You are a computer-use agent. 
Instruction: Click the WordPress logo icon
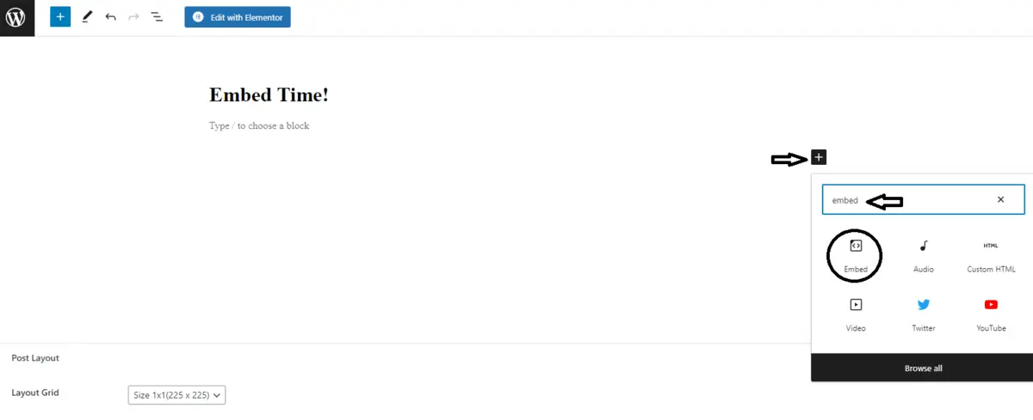pos(16,17)
